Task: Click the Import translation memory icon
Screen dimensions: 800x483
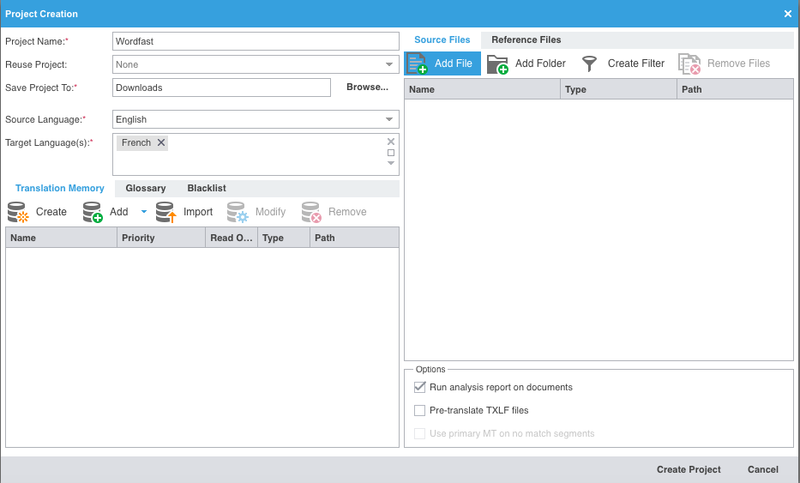Action: [x=166, y=213]
